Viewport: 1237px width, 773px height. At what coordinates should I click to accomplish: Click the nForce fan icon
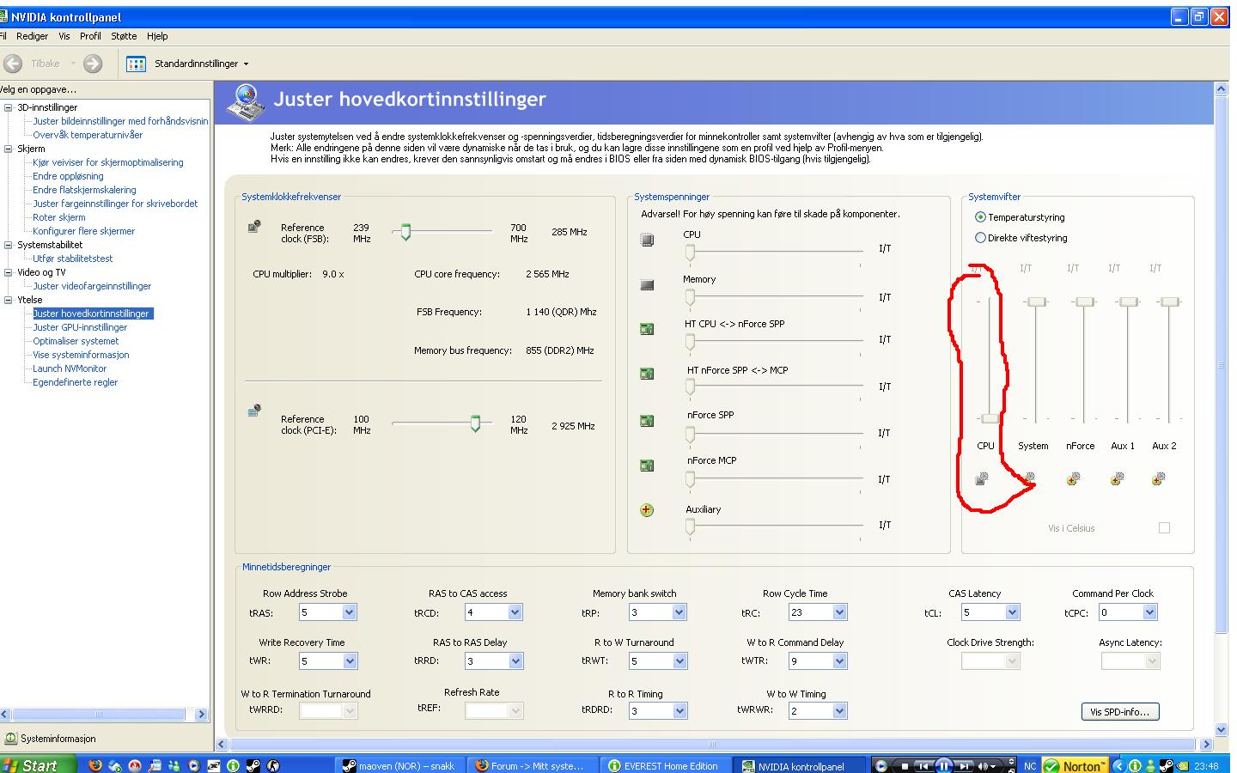tap(1073, 478)
